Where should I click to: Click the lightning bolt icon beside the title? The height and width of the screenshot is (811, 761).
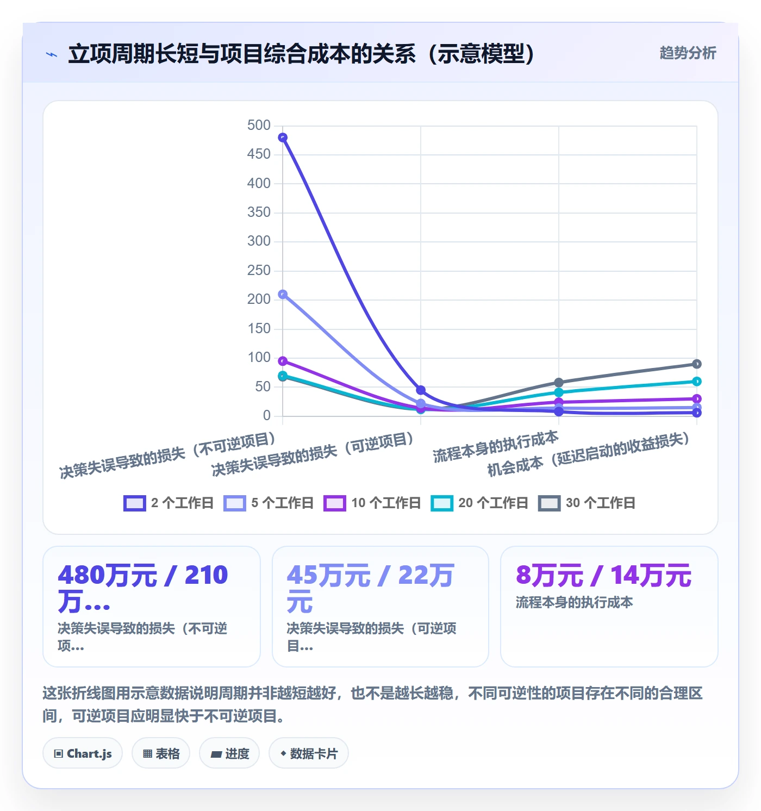point(52,54)
